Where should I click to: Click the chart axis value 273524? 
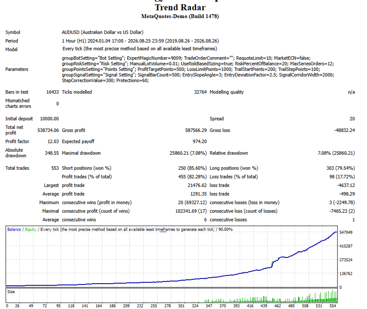click(346, 260)
